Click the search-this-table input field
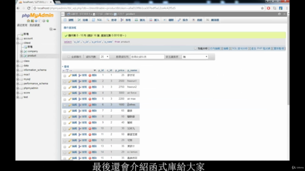 [147, 57]
